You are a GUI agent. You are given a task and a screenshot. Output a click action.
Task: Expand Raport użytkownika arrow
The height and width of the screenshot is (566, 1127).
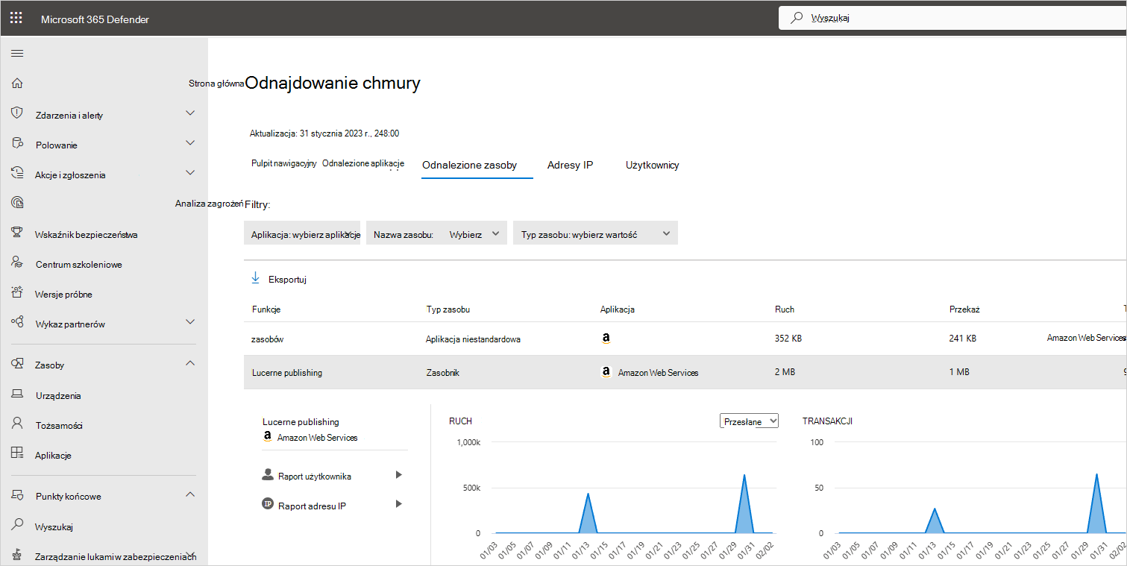tap(399, 474)
